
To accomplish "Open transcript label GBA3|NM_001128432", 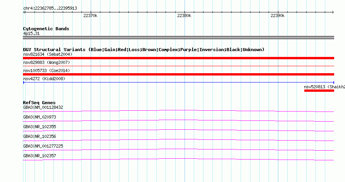I will [x=43, y=108].
